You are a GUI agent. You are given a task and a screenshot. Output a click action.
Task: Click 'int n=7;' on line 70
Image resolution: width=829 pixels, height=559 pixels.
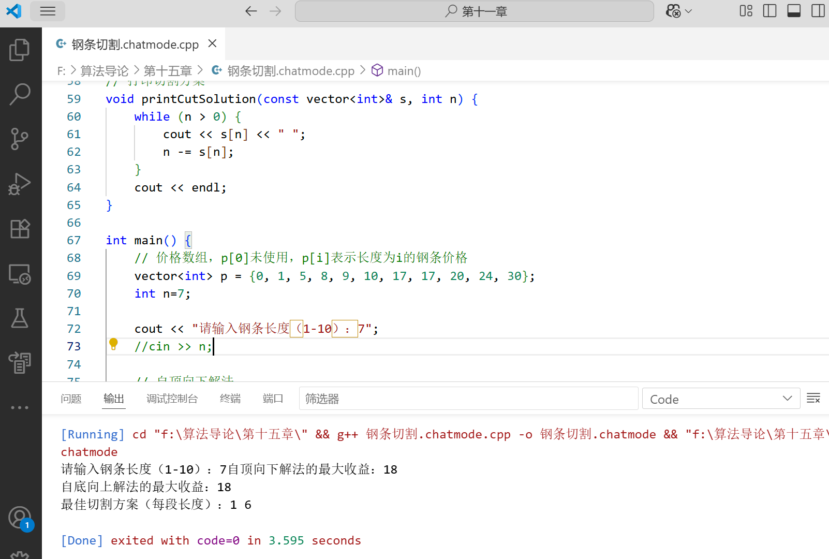162,293
